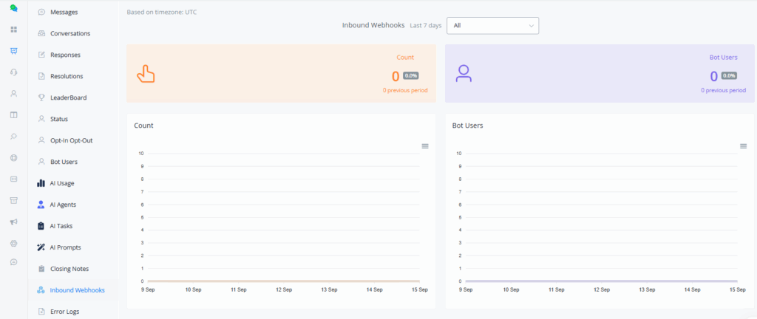Open the AI Usage report
Image resolution: width=757 pixels, height=319 pixels.
(x=62, y=183)
